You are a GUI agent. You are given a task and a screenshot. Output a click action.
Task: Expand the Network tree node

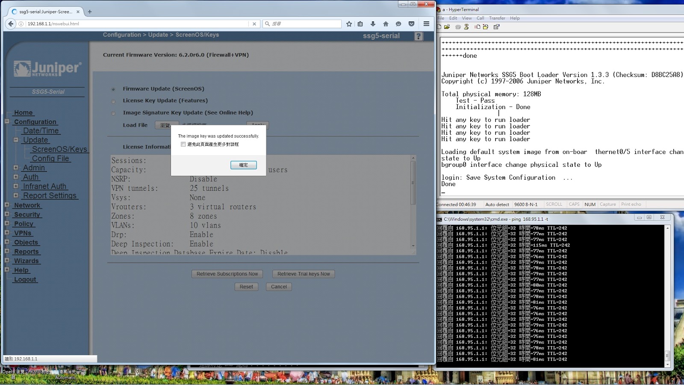tap(7, 205)
